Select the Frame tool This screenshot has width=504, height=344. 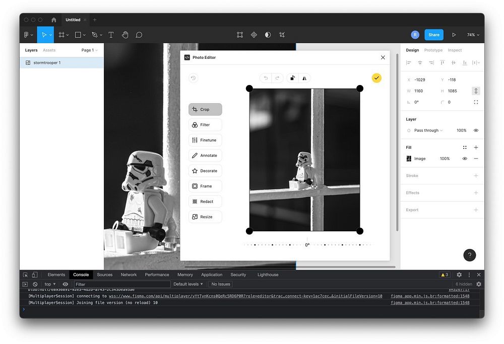(x=61, y=35)
